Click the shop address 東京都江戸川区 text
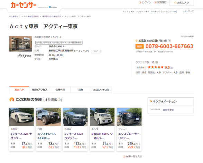 pyautogui.click(x=69, y=51)
